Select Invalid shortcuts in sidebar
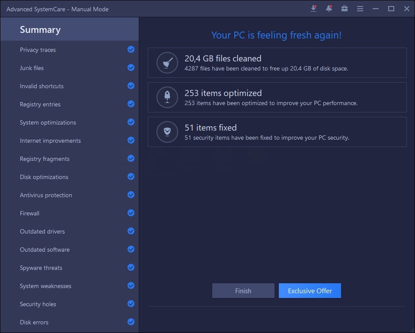 click(70, 86)
